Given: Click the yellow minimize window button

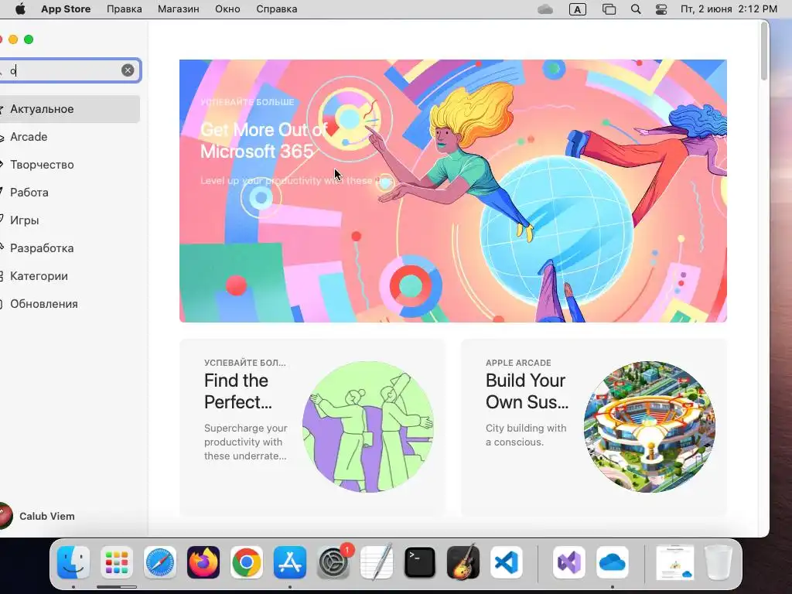Looking at the screenshot, I should pos(14,39).
